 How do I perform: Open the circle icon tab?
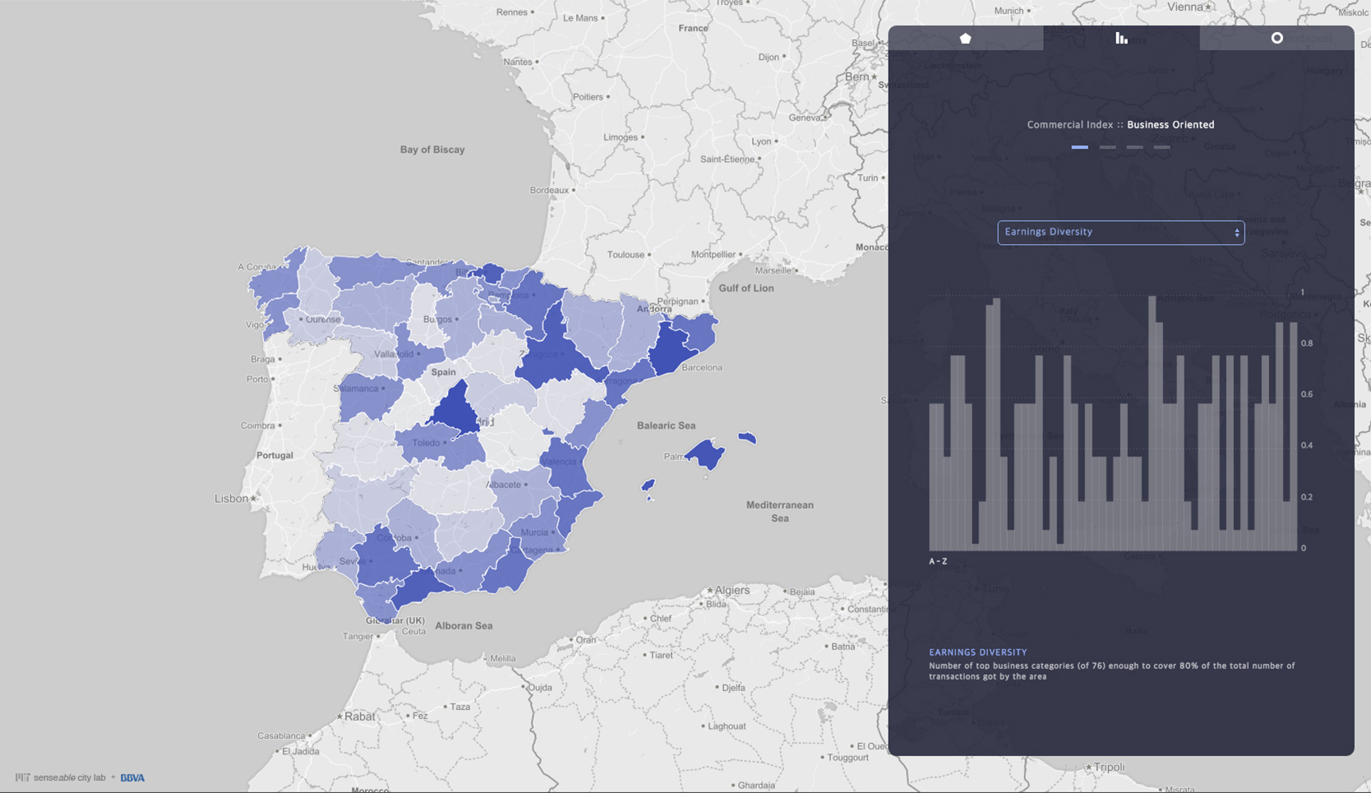pyautogui.click(x=1276, y=38)
